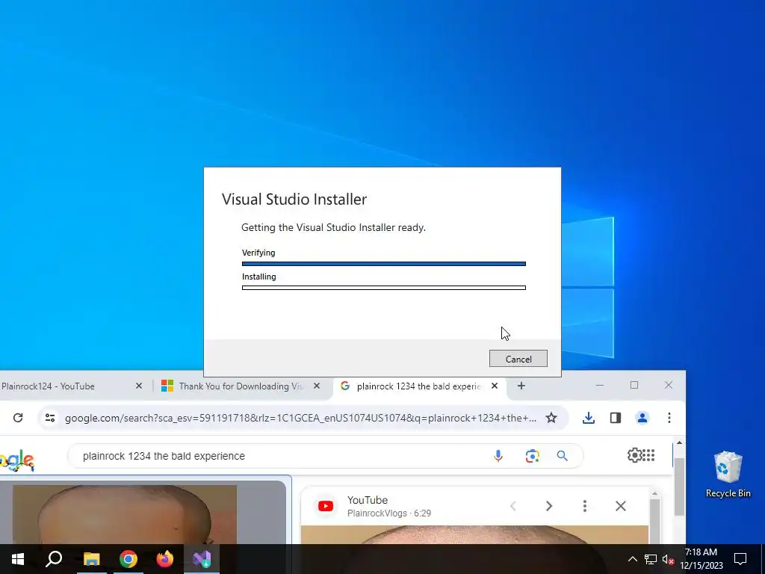Open the Google apps grid
Image resolution: width=765 pixels, height=574 pixels.
[x=648, y=455]
